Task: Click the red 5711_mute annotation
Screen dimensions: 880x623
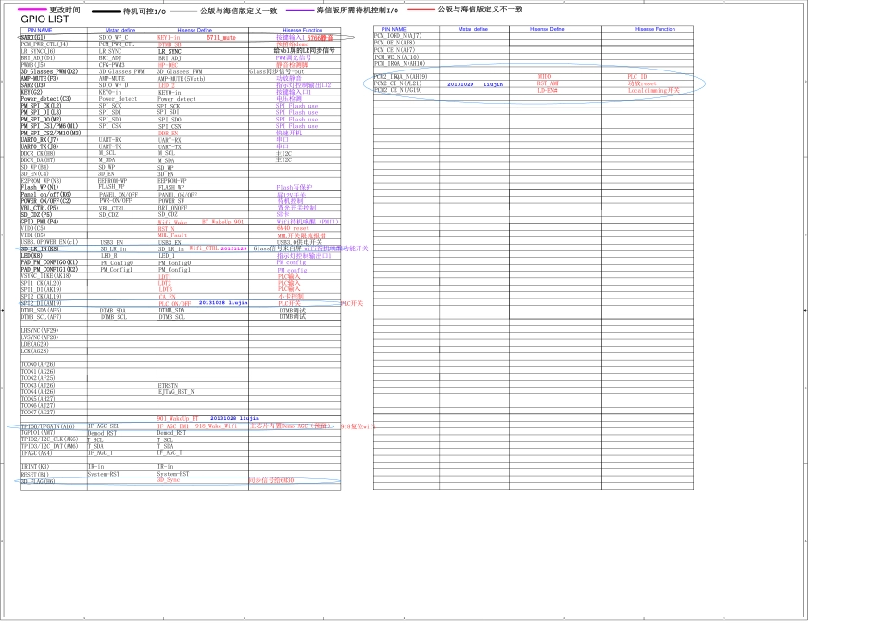Action: (220, 38)
